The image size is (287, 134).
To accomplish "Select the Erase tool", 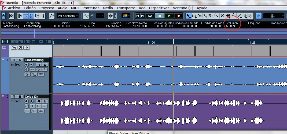I will coord(211,16).
